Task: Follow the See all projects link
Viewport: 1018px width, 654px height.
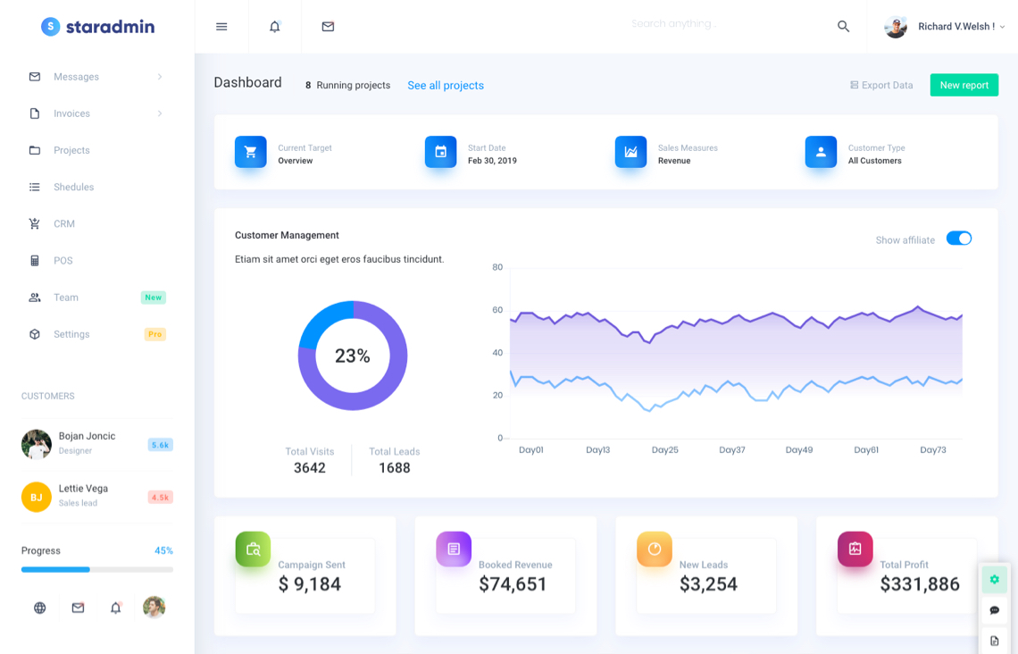Action: click(446, 86)
